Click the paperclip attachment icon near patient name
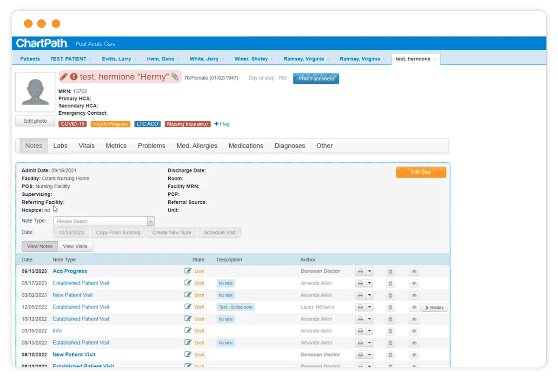 (x=174, y=76)
